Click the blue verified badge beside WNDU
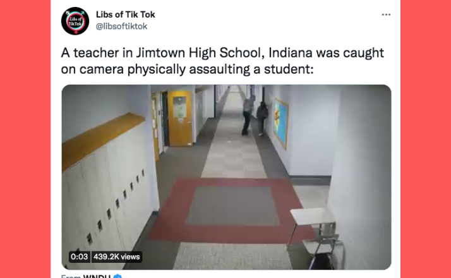 (117, 277)
